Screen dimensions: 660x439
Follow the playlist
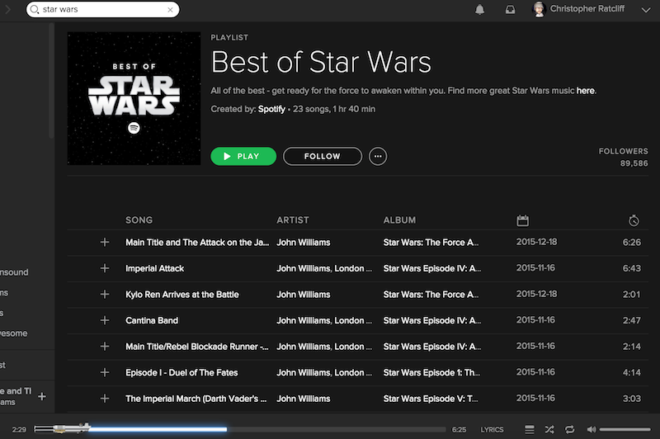click(x=323, y=156)
